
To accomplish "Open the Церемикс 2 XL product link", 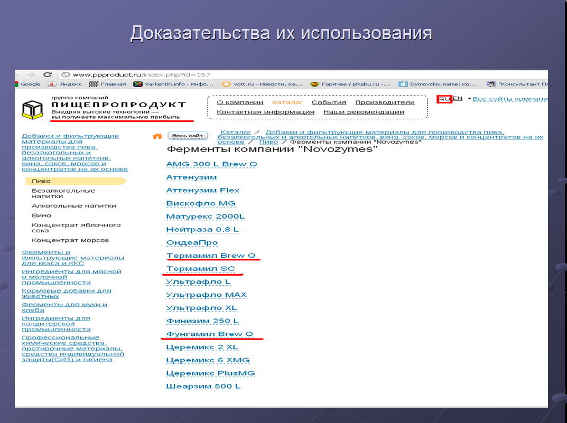I will tap(202, 347).
